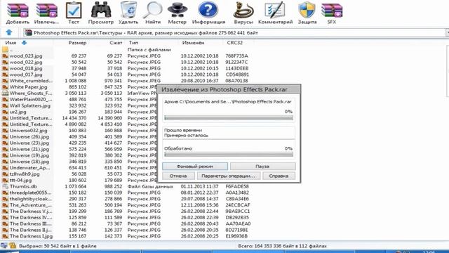This screenshot has height=253, width=449.
Task: Select file ur2.jpg
Action: 18,112
